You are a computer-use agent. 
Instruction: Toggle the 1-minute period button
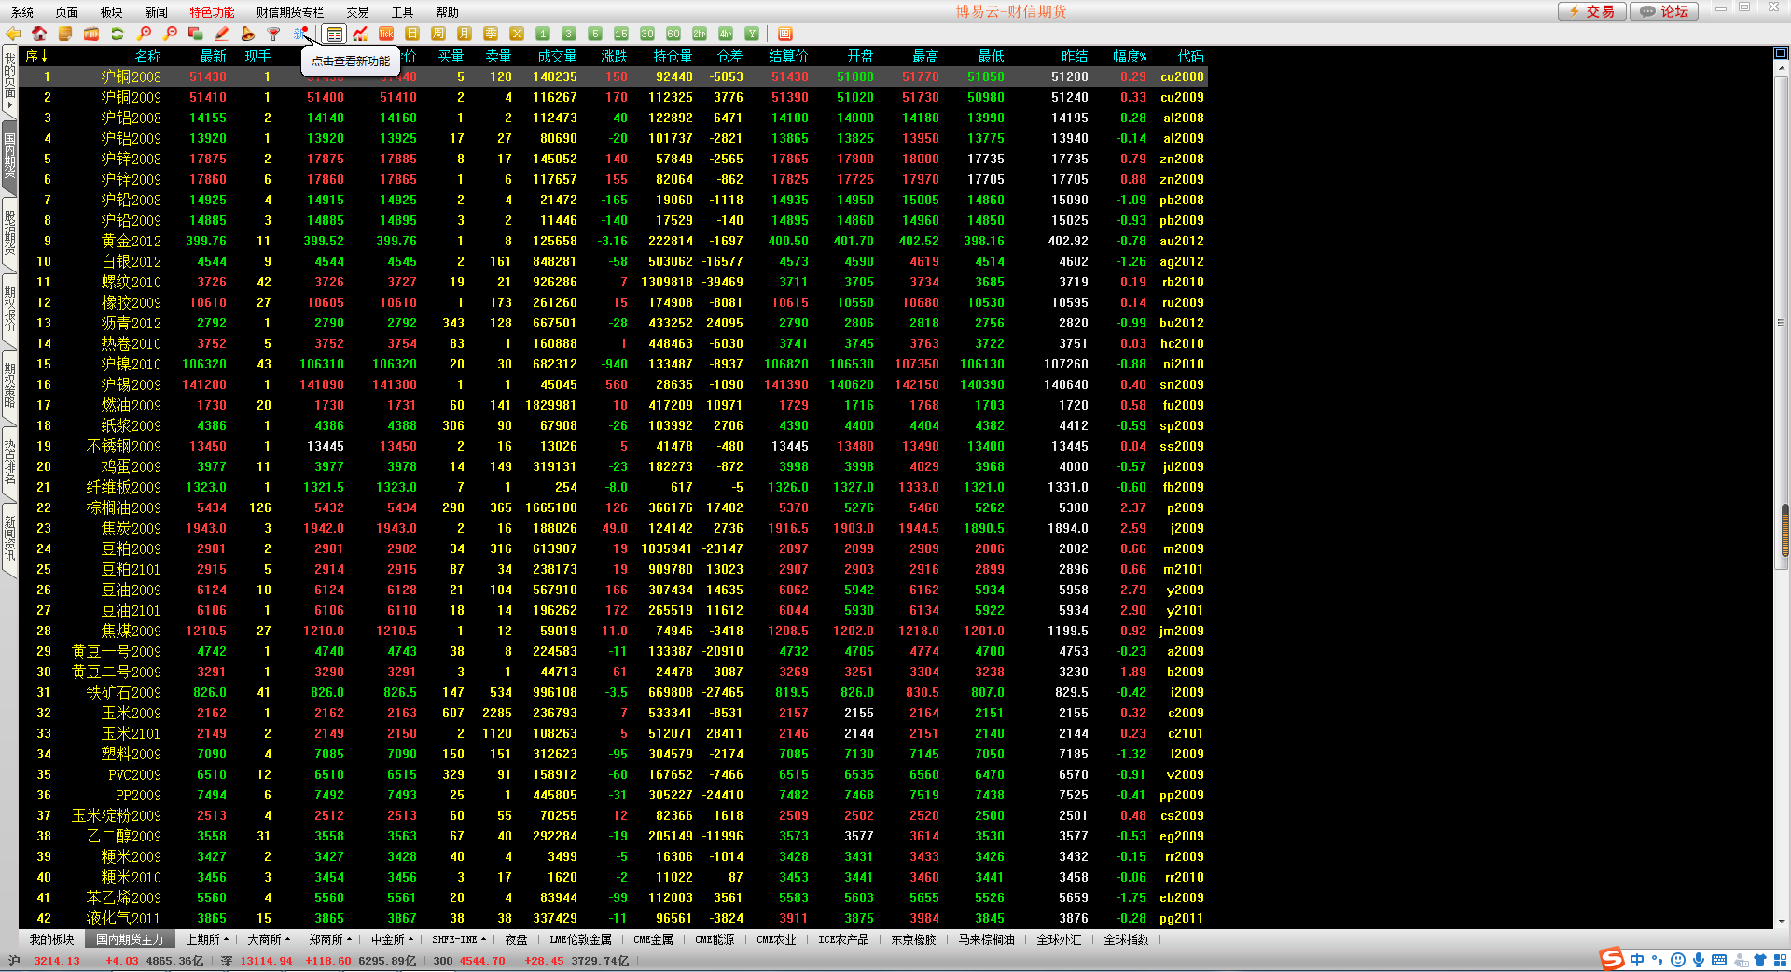(x=543, y=34)
